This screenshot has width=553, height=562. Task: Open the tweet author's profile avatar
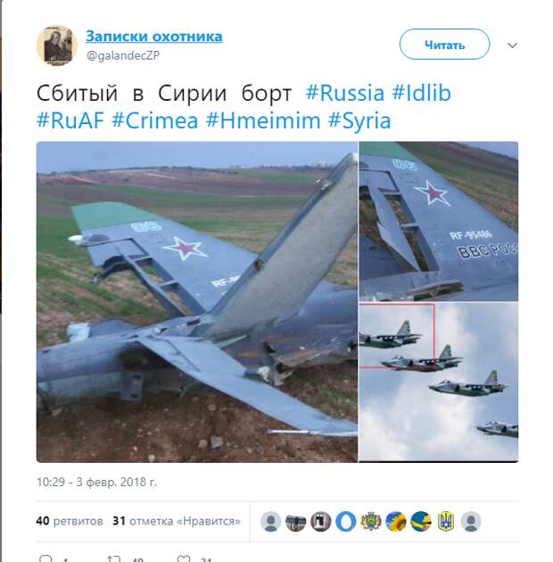tap(57, 45)
